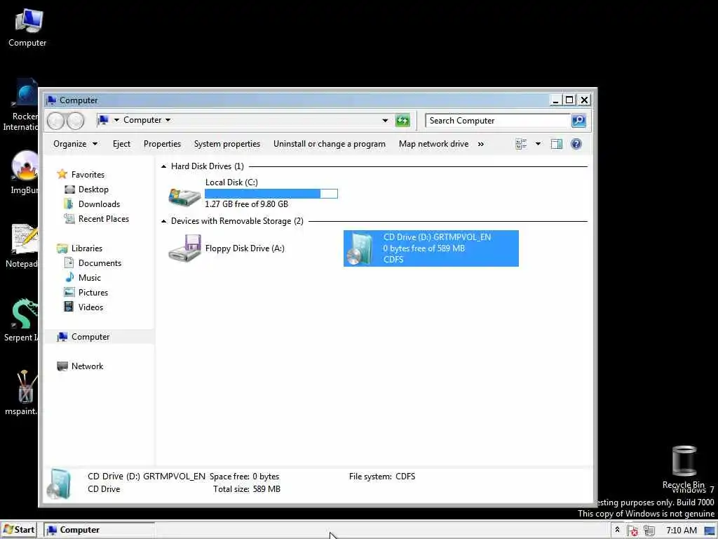
Task: Collapse Devices with Removable Storage group
Action: (x=164, y=221)
